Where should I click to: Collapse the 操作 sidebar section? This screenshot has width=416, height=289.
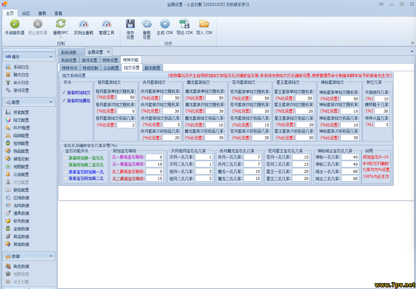(x=51, y=57)
